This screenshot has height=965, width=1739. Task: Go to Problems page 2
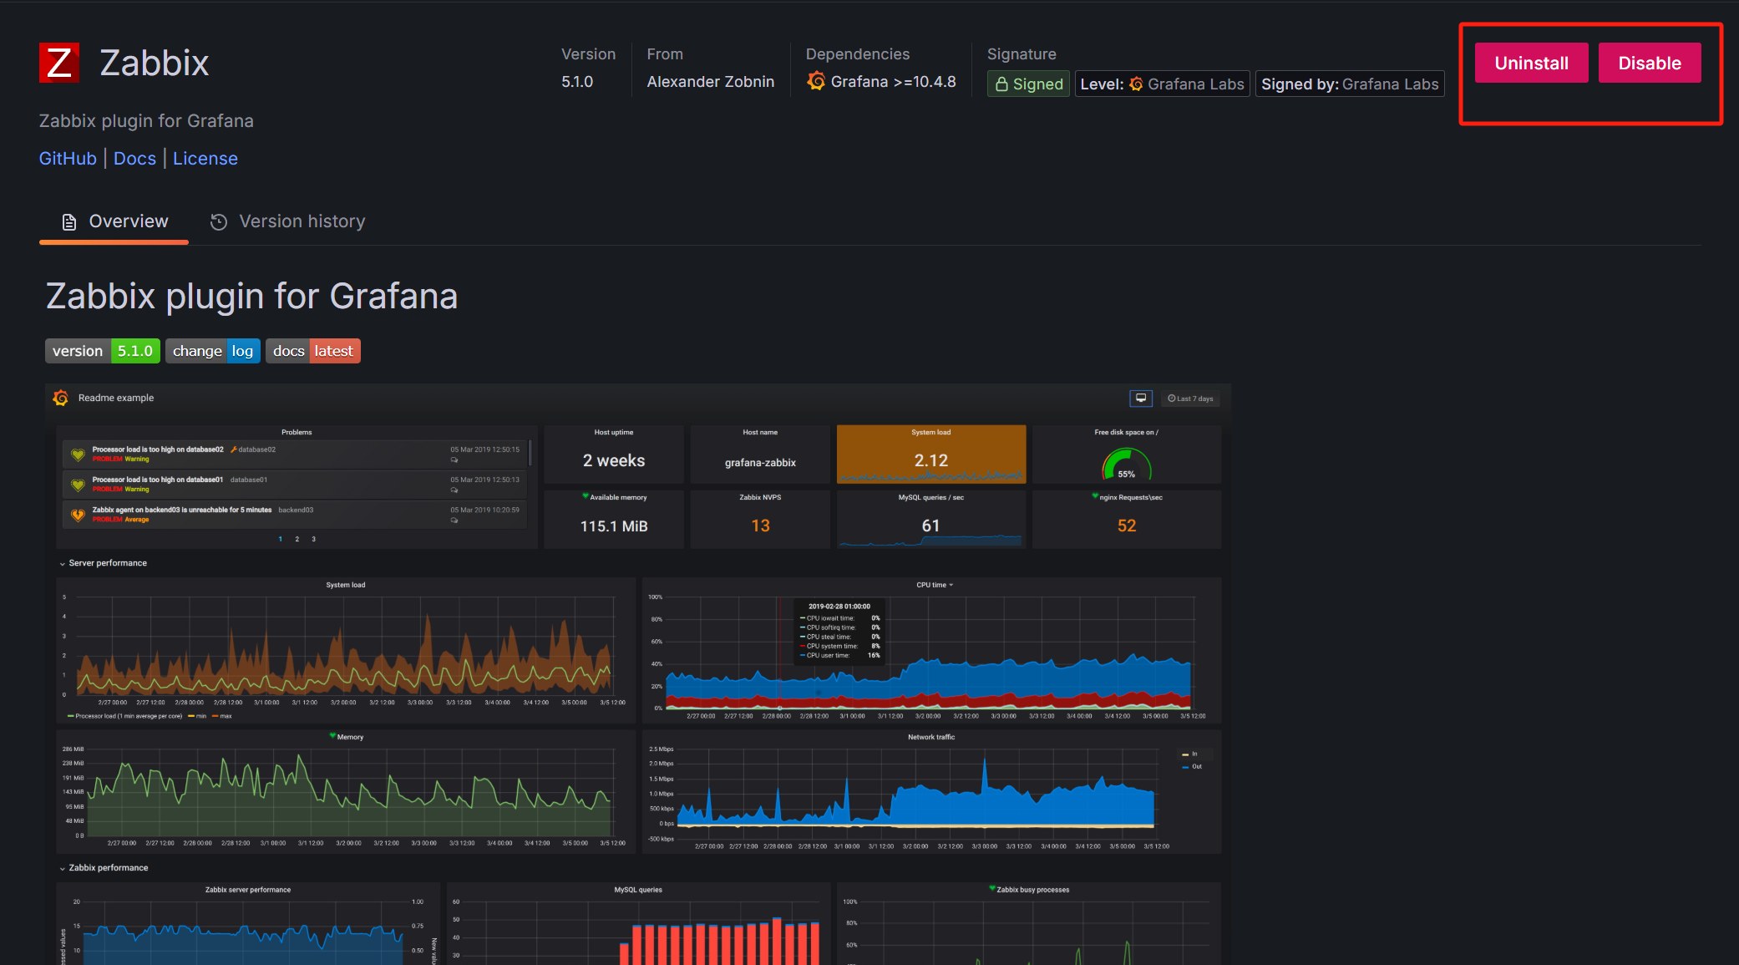297,539
